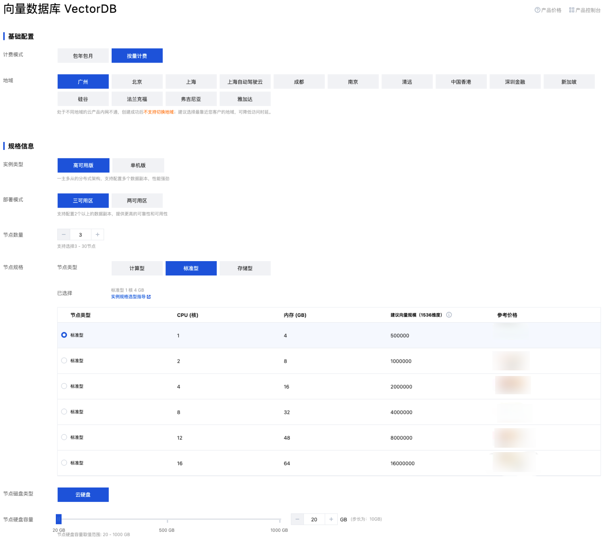This screenshot has width=602, height=543.
Task: Choose 包年包月 billing mode
Action: coord(83,56)
